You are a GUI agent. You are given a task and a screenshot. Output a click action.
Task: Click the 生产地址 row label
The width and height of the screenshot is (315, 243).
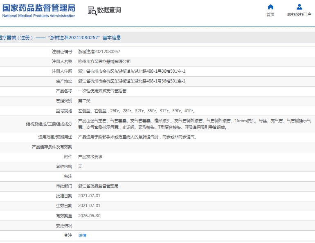tap(64, 81)
